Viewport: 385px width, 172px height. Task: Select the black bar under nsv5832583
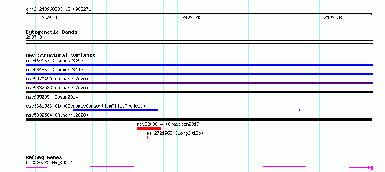point(199,92)
